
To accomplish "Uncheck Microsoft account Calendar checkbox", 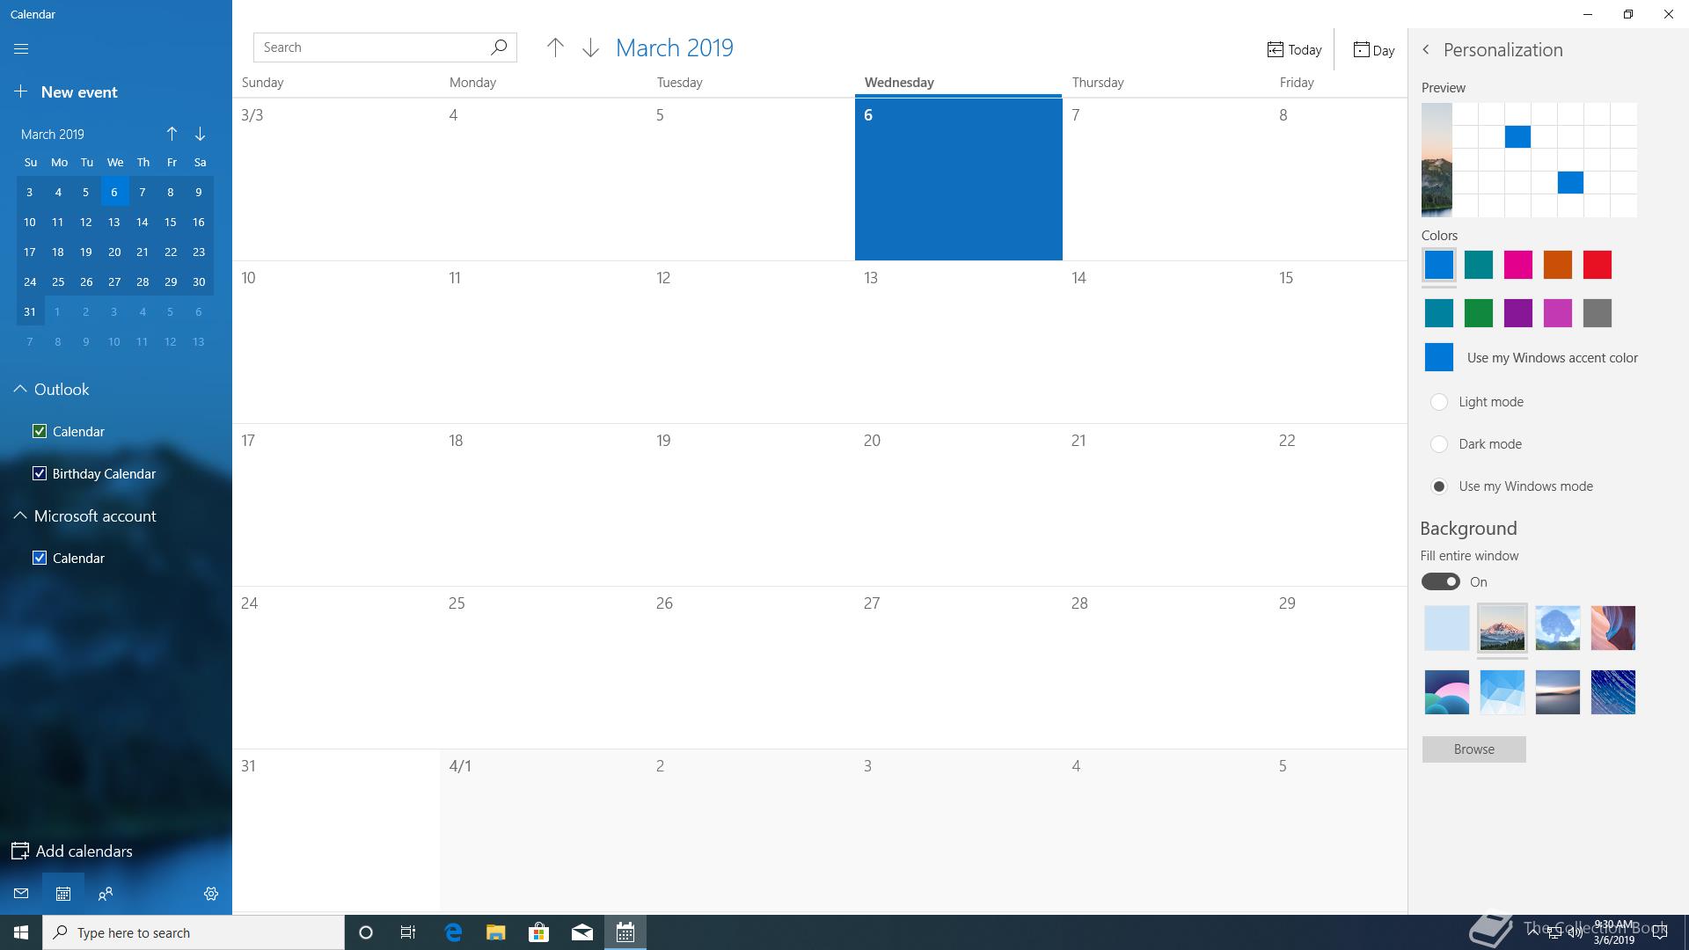I will click(x=40, y=558).
